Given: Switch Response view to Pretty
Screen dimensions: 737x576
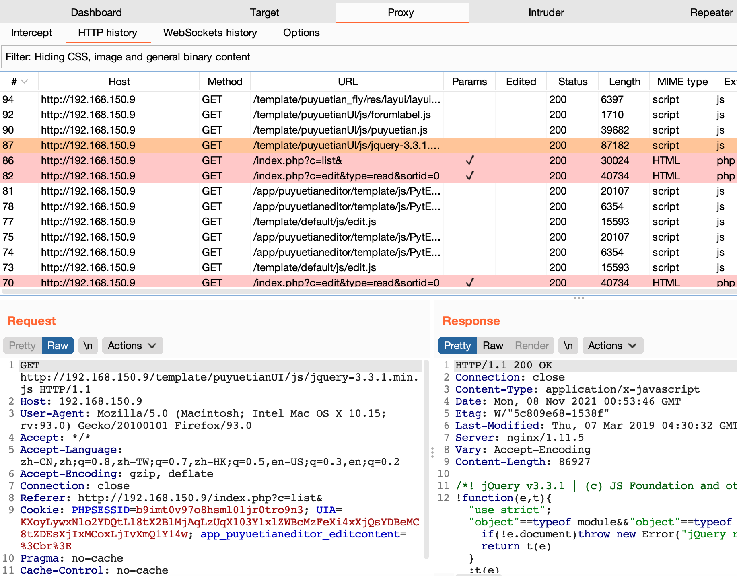Looking at the screenshot, I should [x=457, y=346].
